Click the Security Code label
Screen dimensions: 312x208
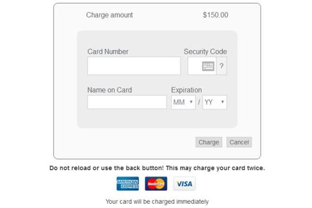(x=205, y=51)
